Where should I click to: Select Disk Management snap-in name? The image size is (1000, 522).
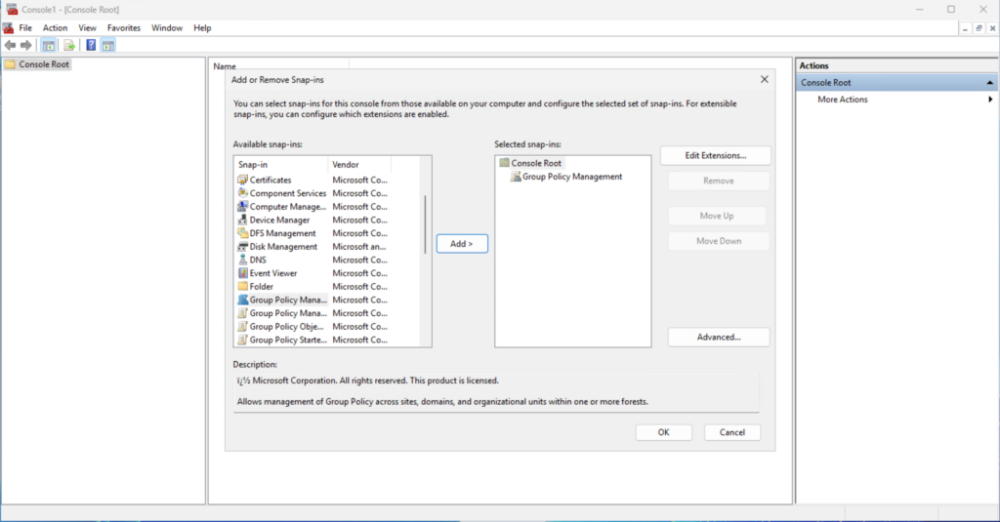pos(283,247)
